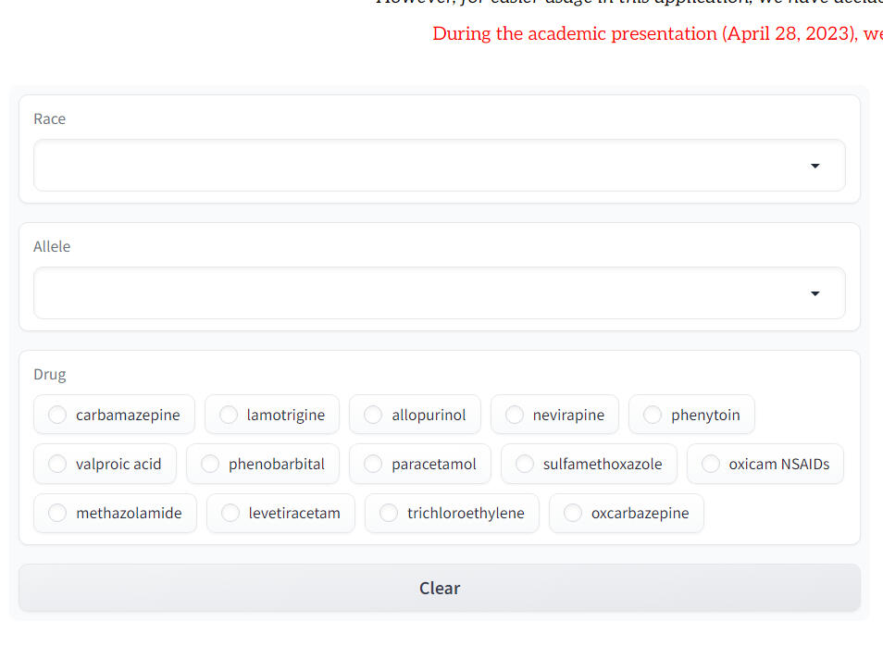Pick the levetiracetam option

coord(230,513)
